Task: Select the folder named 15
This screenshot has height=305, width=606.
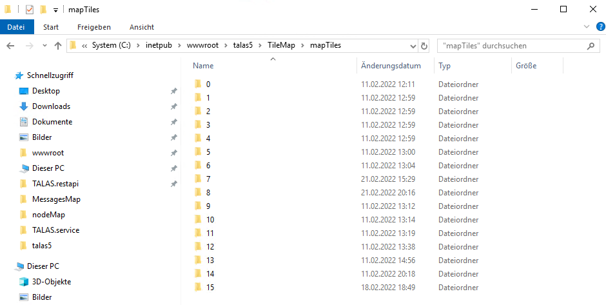Action: point(210,287)
